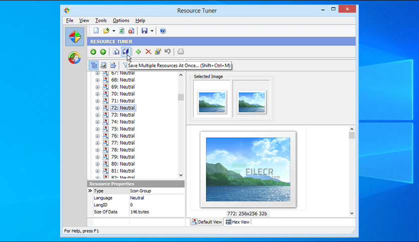The height and width of the screenshot is (242, 419).
Task: Click the Icon Group type value
Action: pyautogui.click(x=140, y=191)
